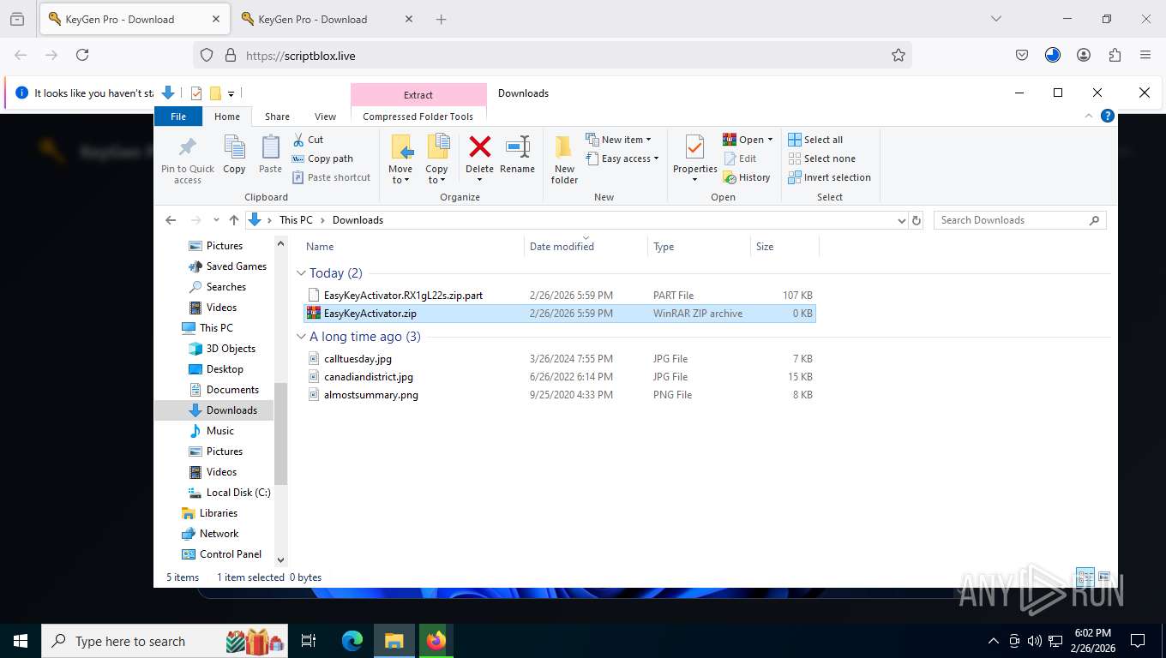Reload the page in Firefox

pos(82,55)
